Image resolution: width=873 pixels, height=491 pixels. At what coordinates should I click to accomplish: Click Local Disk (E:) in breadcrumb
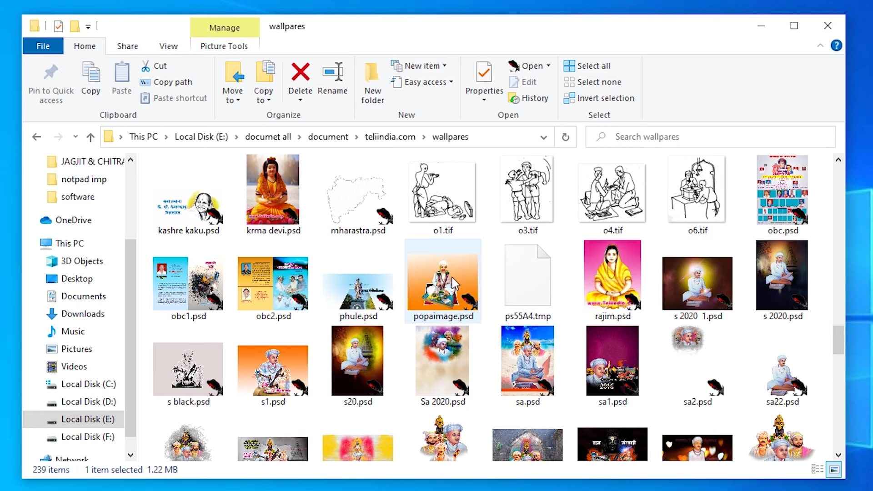(x=201, y=137)
